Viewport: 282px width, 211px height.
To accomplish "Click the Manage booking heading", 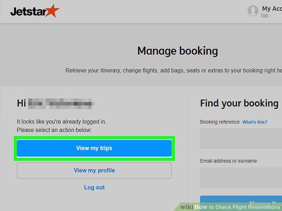I will (x=177, y=51).
